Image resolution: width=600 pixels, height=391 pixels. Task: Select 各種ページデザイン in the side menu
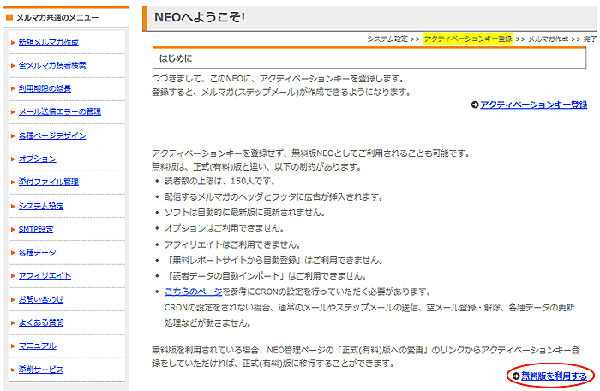[x=52, y=135]
